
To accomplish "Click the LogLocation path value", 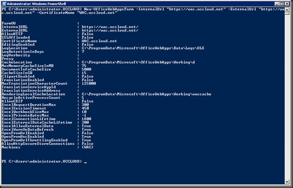I will [143, 48].
